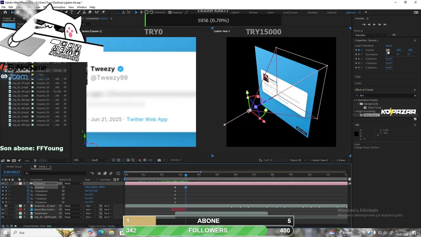
Task: Toggle the Orientation stopwatch on Camera 1
Action: click(28, 191)
